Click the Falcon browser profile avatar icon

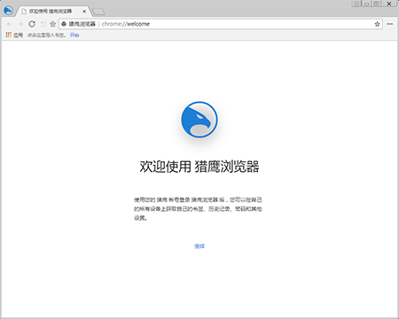click(x=8, y=11)
